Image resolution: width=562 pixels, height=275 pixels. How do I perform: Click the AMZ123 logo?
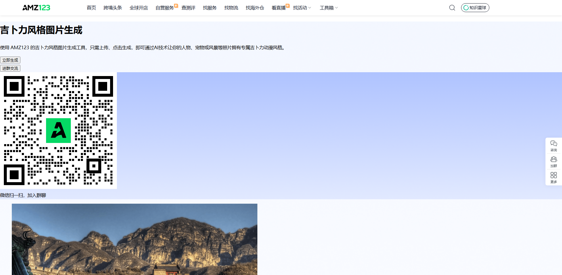click(x=36, y=8)
